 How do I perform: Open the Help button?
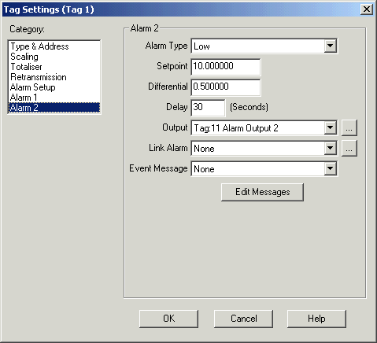pos(316,319)
